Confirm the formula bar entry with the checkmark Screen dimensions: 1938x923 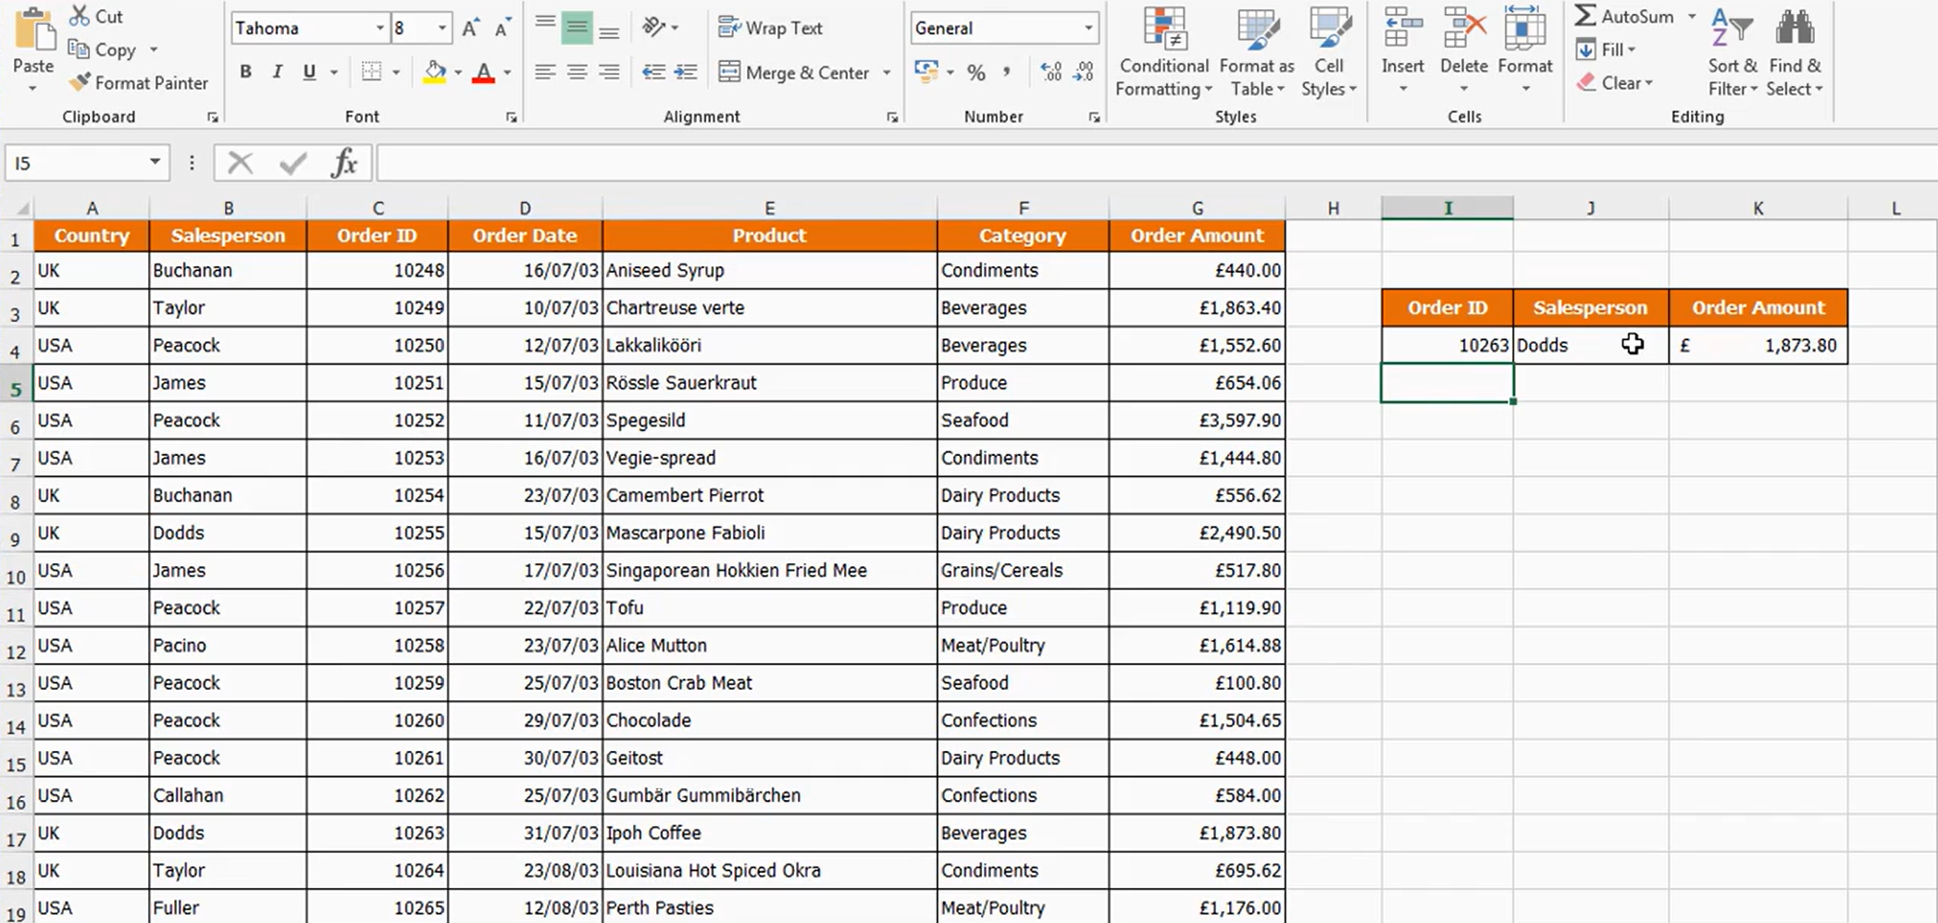click(293, 163)
